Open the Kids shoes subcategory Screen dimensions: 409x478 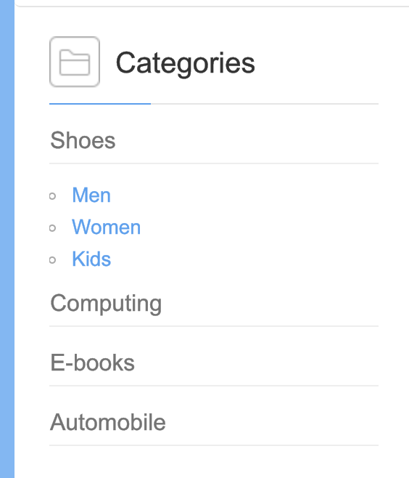(91, 259)
